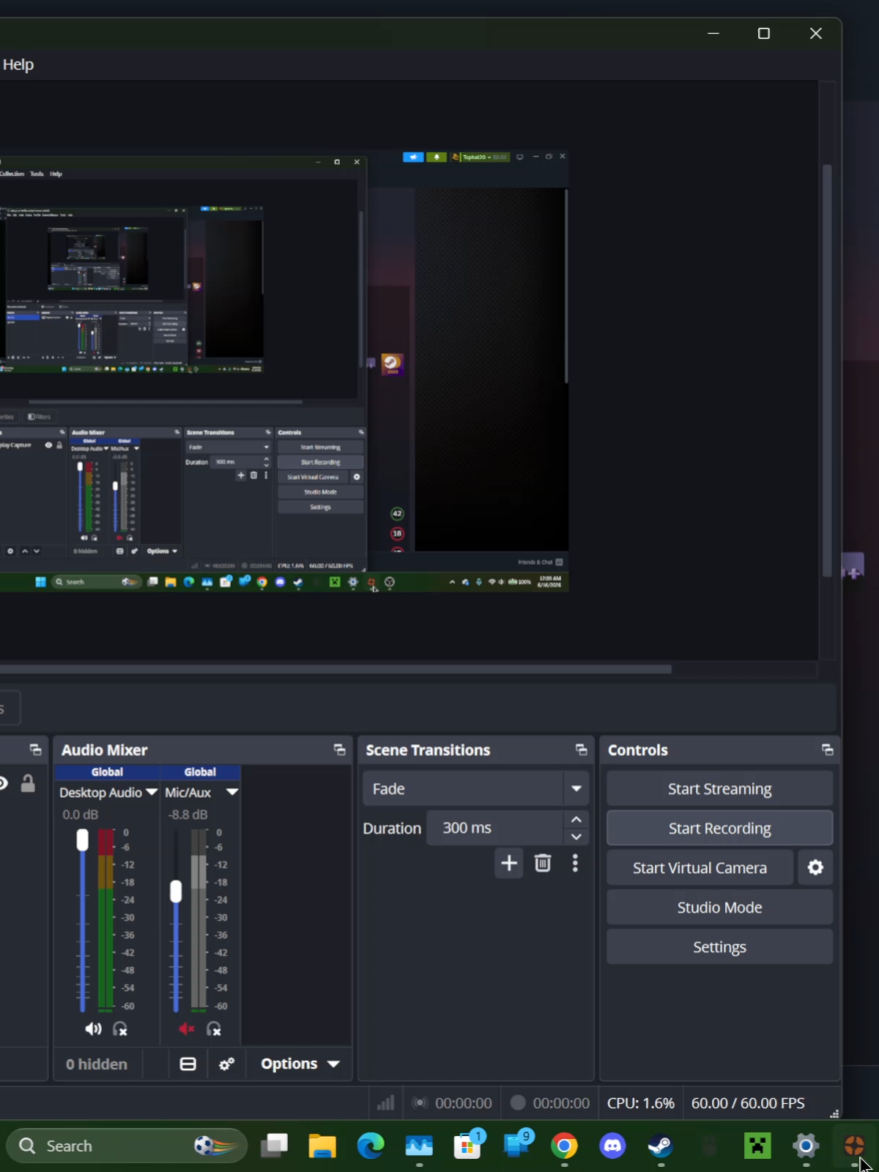Click 60.00 / 60.00 FPS status text
The width and height of the screenshot is (879, 1172).
[x=748, y=1103]
